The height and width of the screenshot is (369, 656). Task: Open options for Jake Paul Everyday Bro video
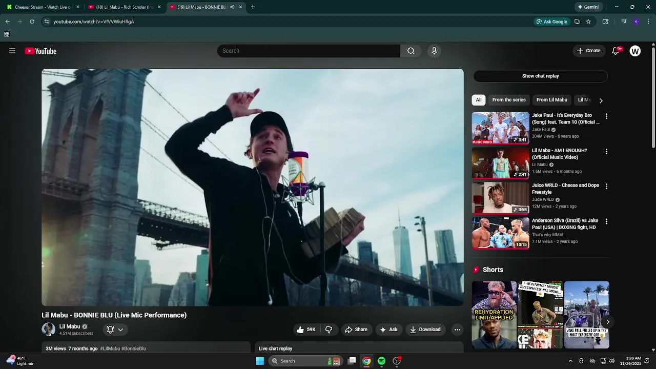606,116
